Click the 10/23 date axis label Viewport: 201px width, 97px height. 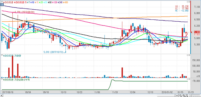(80, 92)
